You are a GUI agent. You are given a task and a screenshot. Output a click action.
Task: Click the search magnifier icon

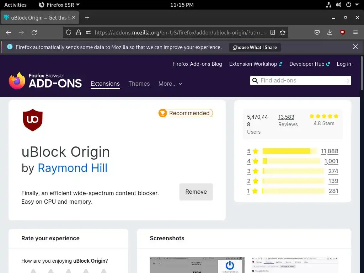click(255, 81)
